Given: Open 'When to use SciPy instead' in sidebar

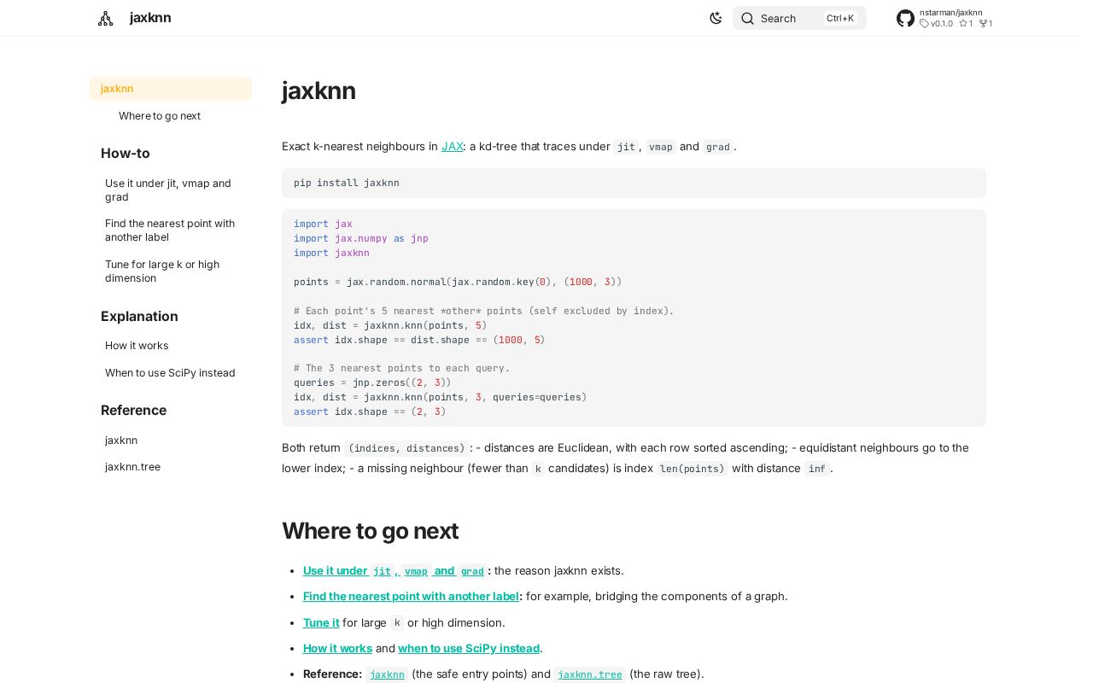Looking at the screenshot, I should (170, 373).
